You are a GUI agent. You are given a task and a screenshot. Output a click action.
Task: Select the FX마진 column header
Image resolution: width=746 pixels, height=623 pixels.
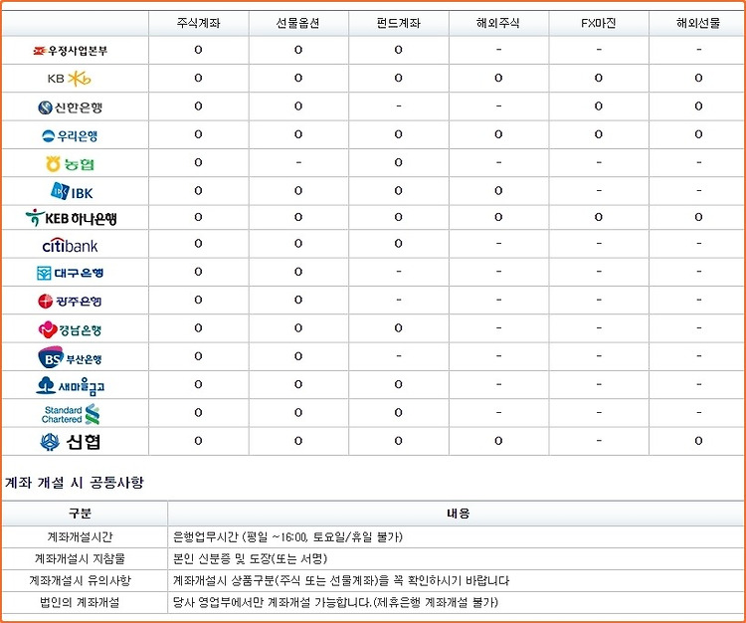(x=599, y=23)
